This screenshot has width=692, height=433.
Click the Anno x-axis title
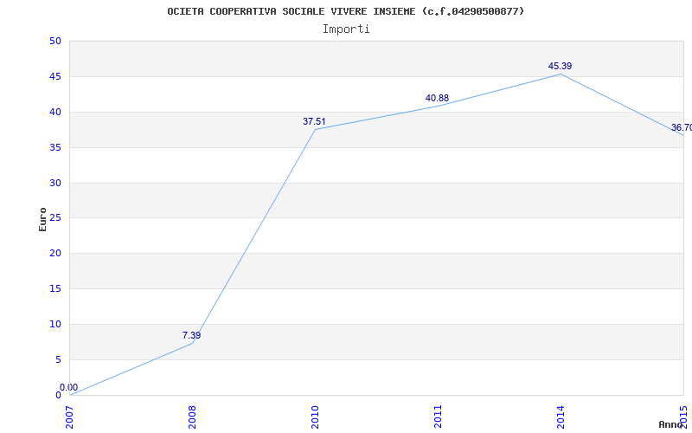click(x=670, y=424)
